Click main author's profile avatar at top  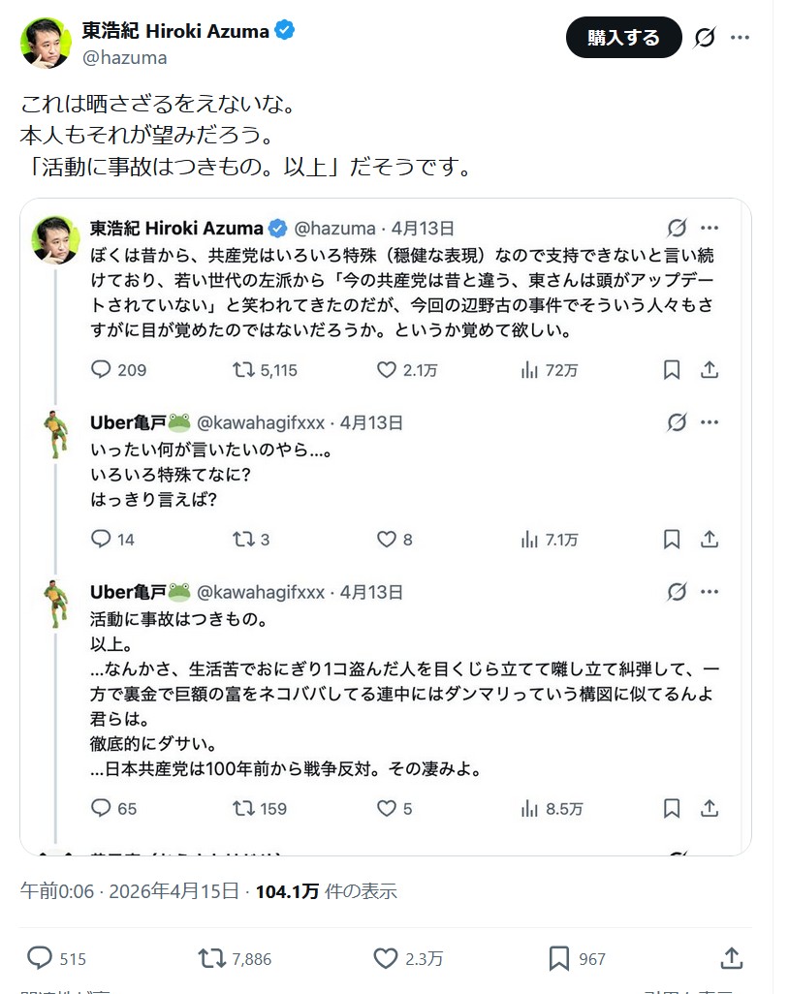tap(46, 43)
